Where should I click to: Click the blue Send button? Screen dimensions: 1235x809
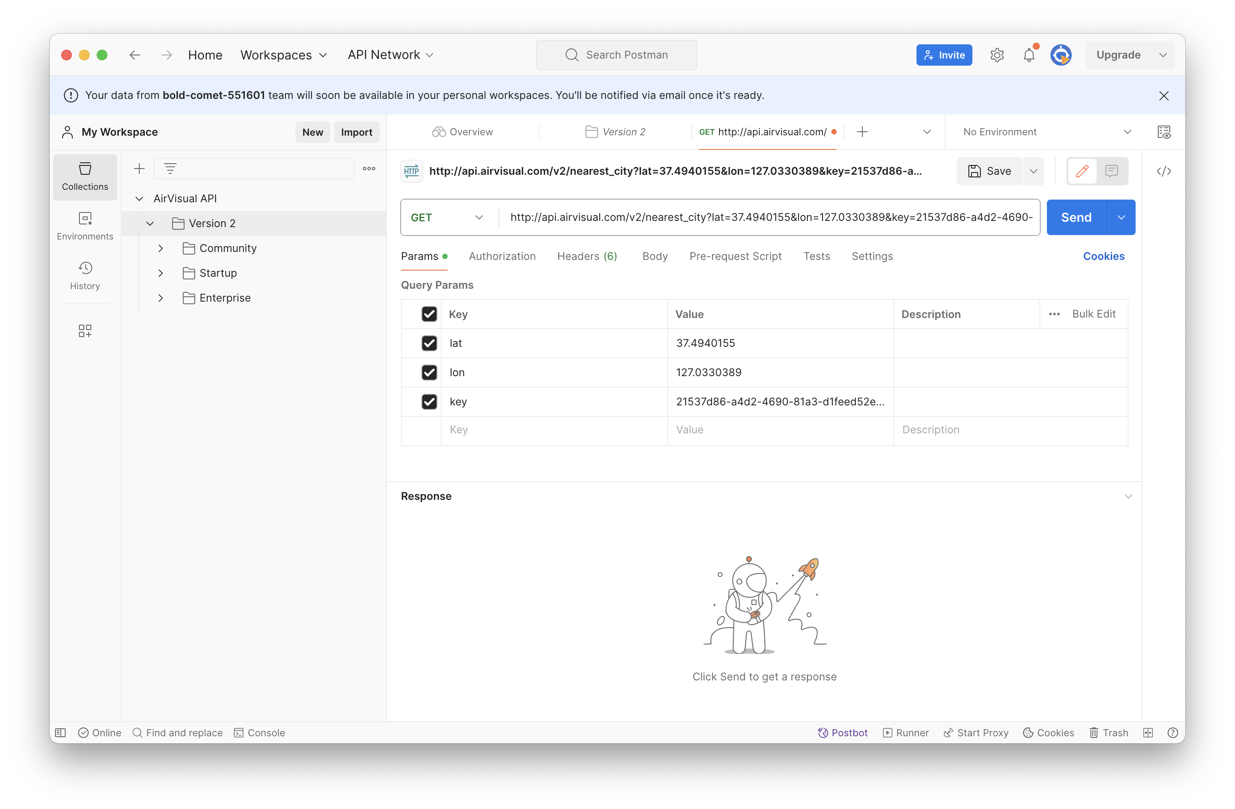(1076, 217)
